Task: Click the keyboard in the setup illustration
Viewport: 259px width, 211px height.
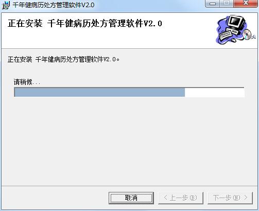Action: pos(226,35)
